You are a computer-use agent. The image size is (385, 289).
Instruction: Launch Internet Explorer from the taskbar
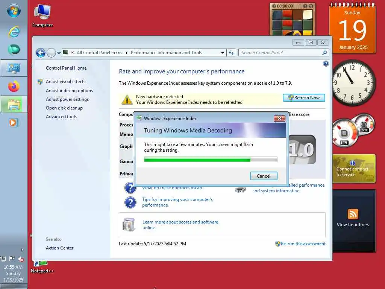click(x=14, y=32)
